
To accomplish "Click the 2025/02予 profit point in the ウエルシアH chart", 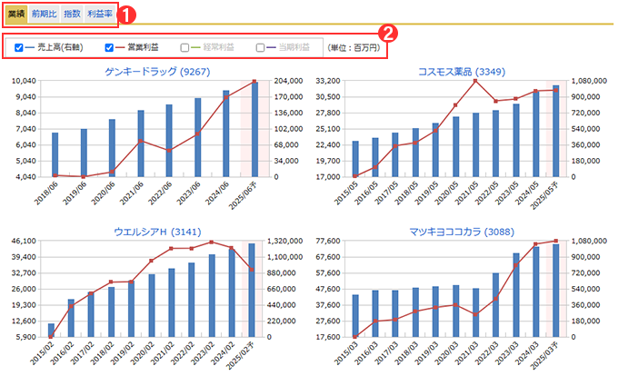I will pyautogui.click(x=252, y=270).
